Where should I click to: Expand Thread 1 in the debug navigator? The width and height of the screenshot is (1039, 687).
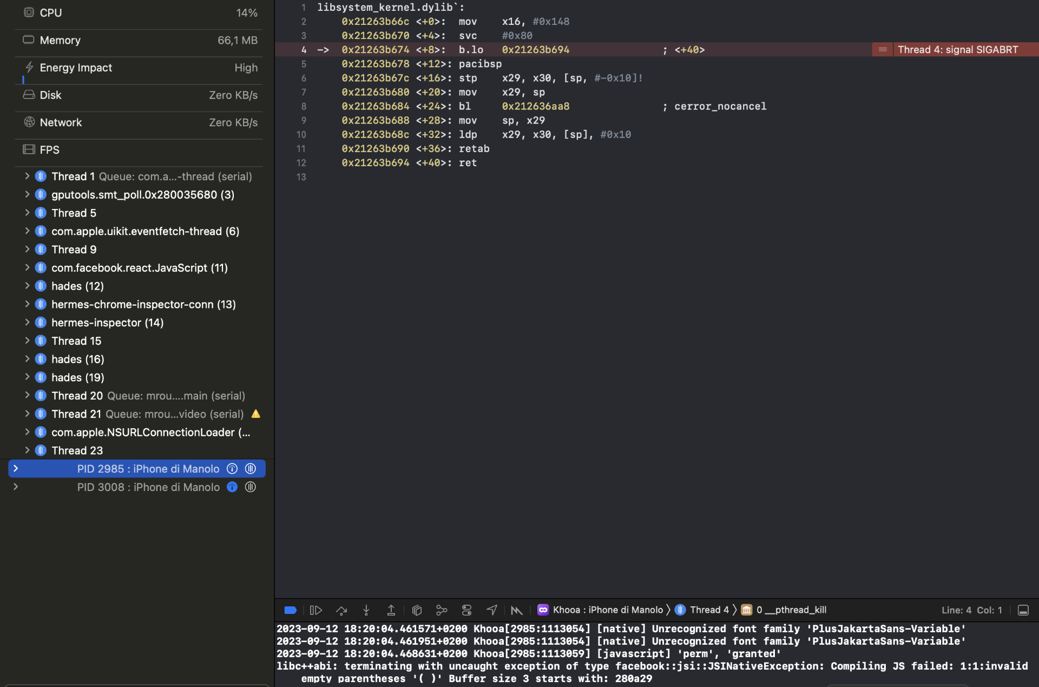pos(27,176)
